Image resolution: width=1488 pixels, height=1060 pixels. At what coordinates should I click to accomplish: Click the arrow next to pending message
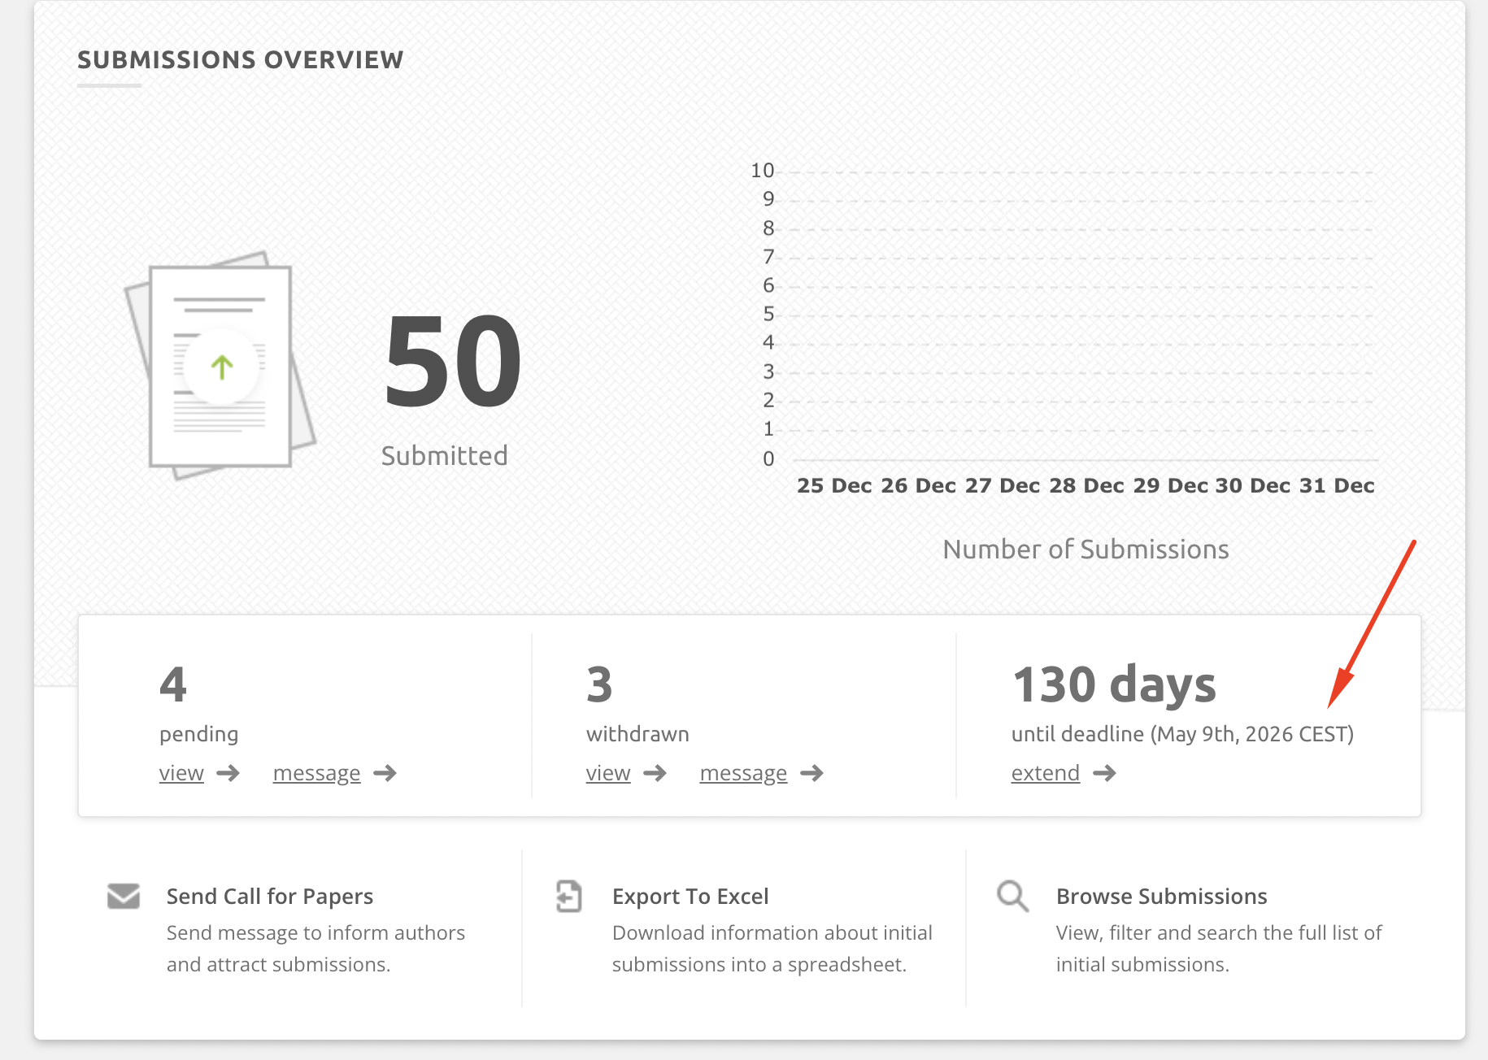pyautogui.click(x=385, y=773)
